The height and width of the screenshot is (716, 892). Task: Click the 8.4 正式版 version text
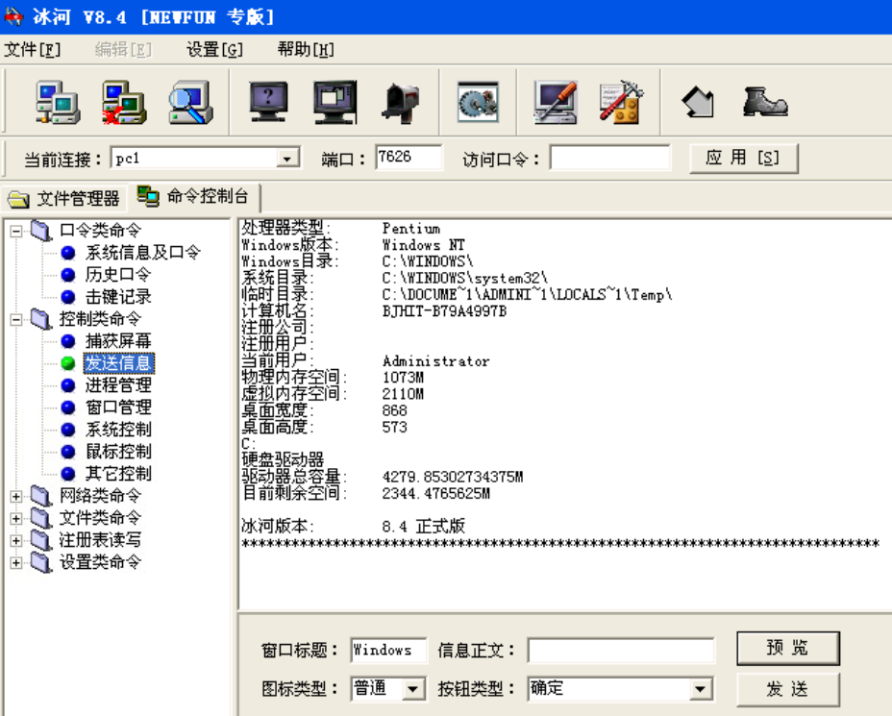(x=424, y=527)
